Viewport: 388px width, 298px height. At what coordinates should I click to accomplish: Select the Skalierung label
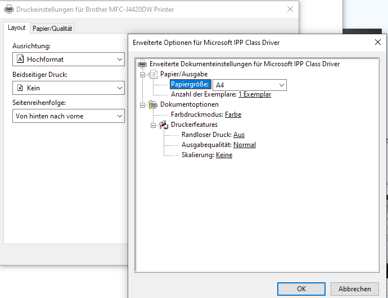[x=198, y=155]
